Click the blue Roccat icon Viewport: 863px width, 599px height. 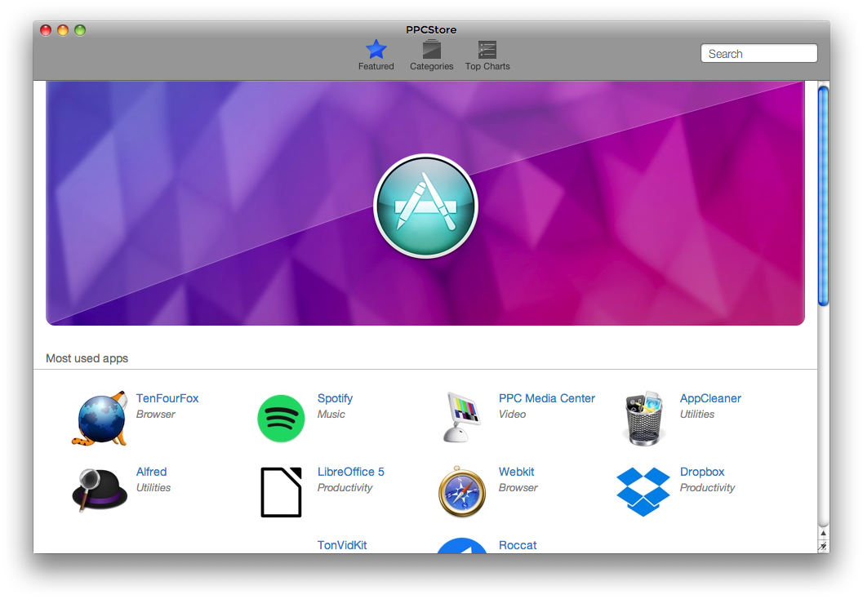click(462, 546)
